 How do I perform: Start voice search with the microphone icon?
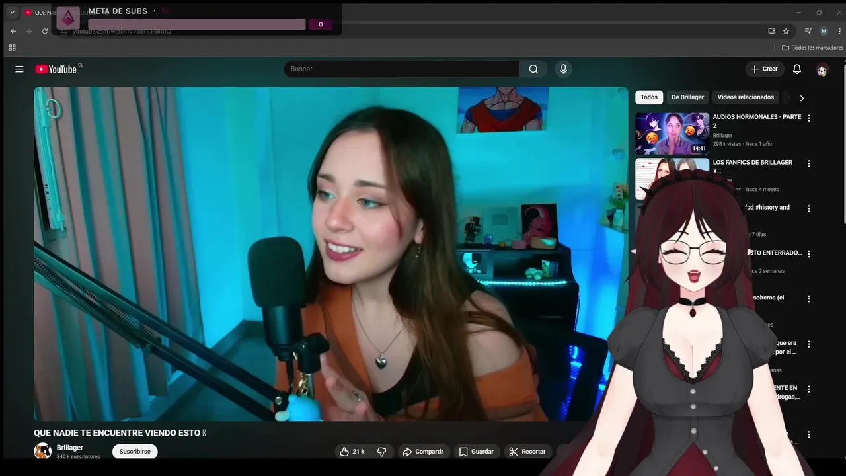[x=563, y=69]
